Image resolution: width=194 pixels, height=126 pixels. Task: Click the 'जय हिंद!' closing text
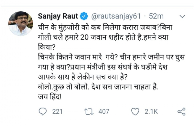tap(49, 97)
